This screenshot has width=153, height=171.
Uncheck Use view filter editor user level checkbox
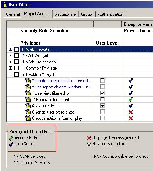click(102, 93)
